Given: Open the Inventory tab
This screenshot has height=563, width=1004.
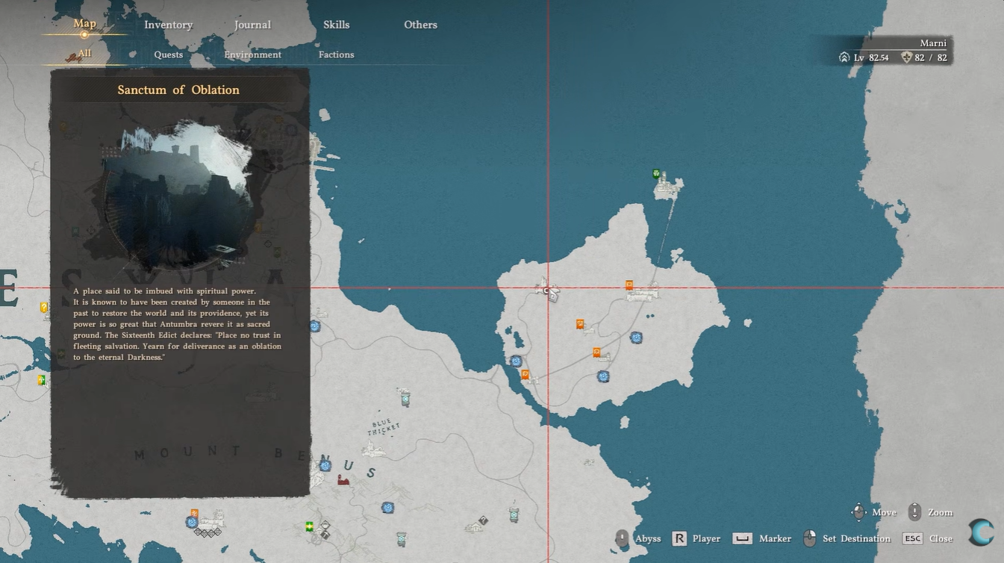Looking at the screenshot, I should [x=168, y=25].
